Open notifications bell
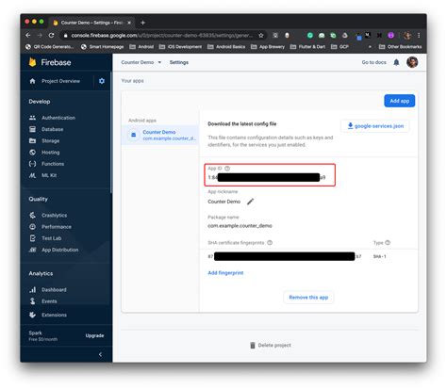This screenshot has width=447, height=389. pos(396,62)
